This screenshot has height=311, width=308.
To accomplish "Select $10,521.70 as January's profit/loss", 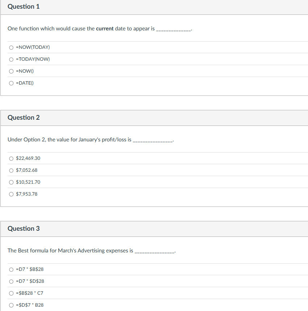I will [11, 182].
